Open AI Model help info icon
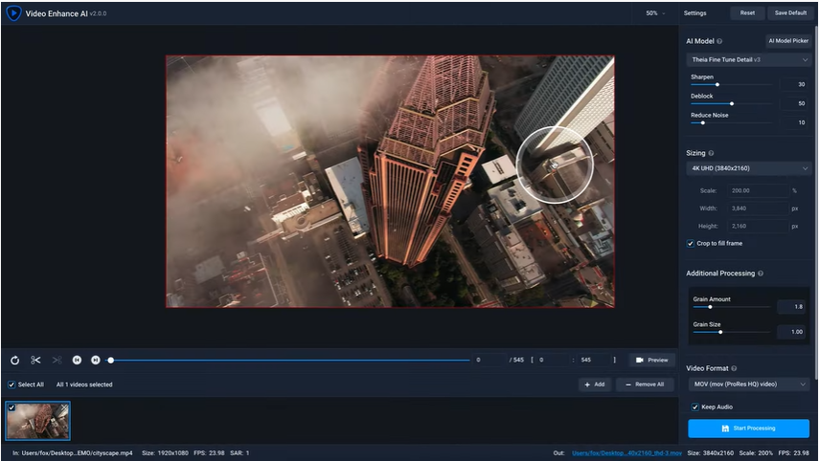 point(719,41)
